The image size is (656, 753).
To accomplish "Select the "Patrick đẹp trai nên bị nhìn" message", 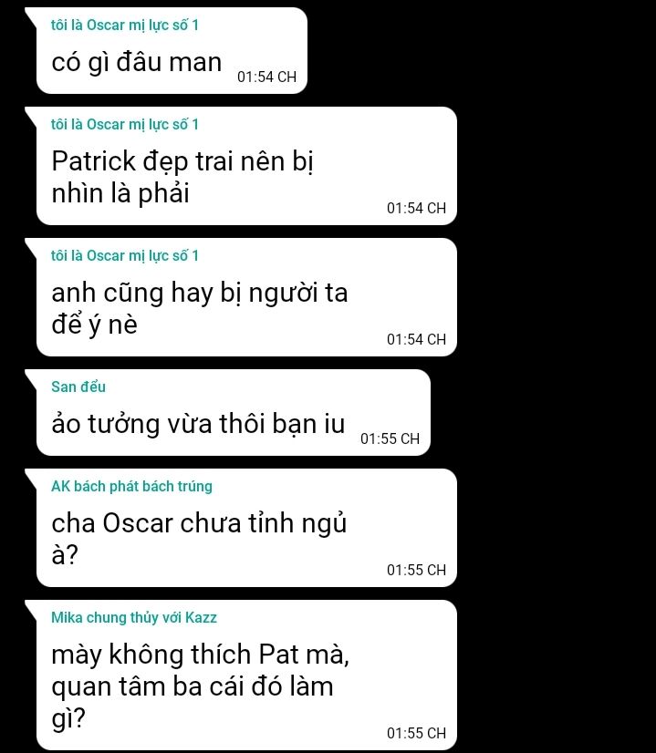I will coord(246,166).
